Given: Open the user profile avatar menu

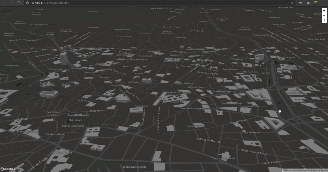Looking at the screenshot, I should 316,3.
